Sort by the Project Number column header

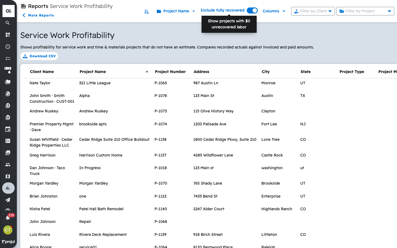170,72
